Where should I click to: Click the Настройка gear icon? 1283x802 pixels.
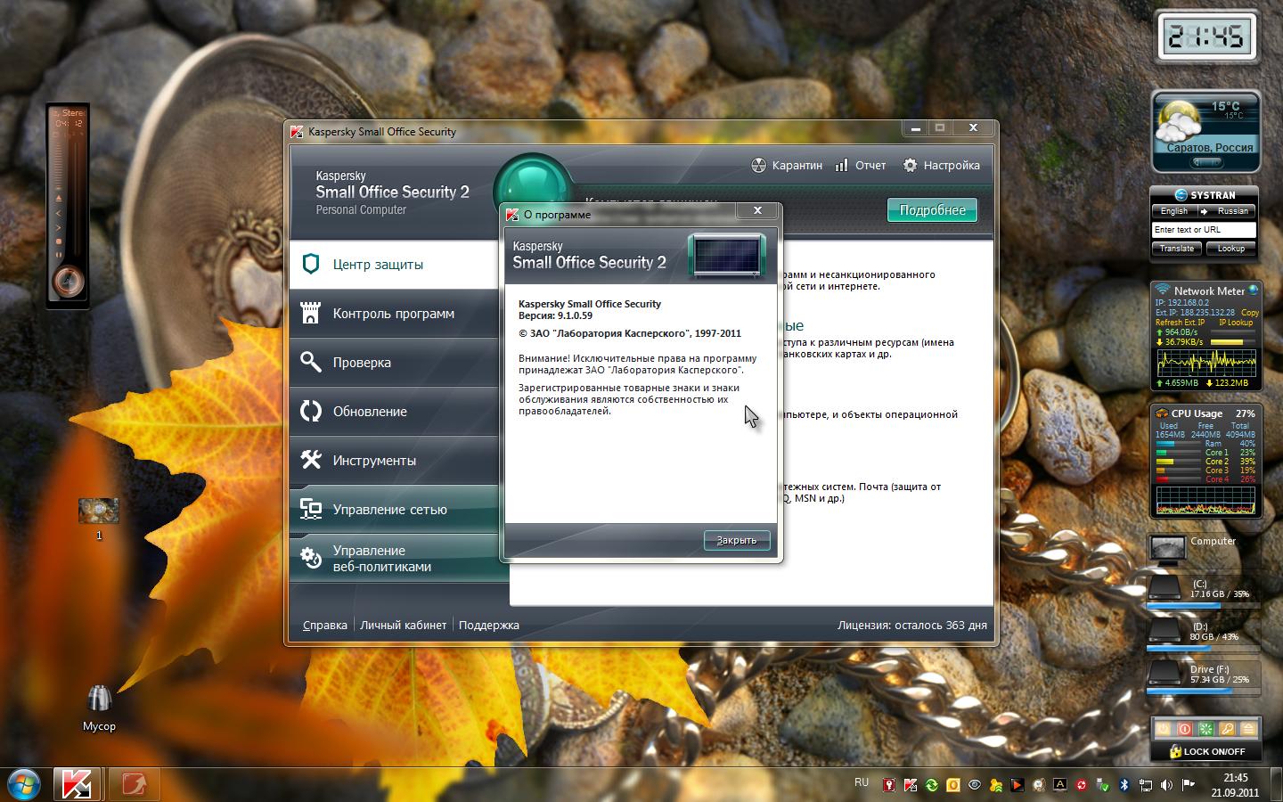(x=910, y=166)
